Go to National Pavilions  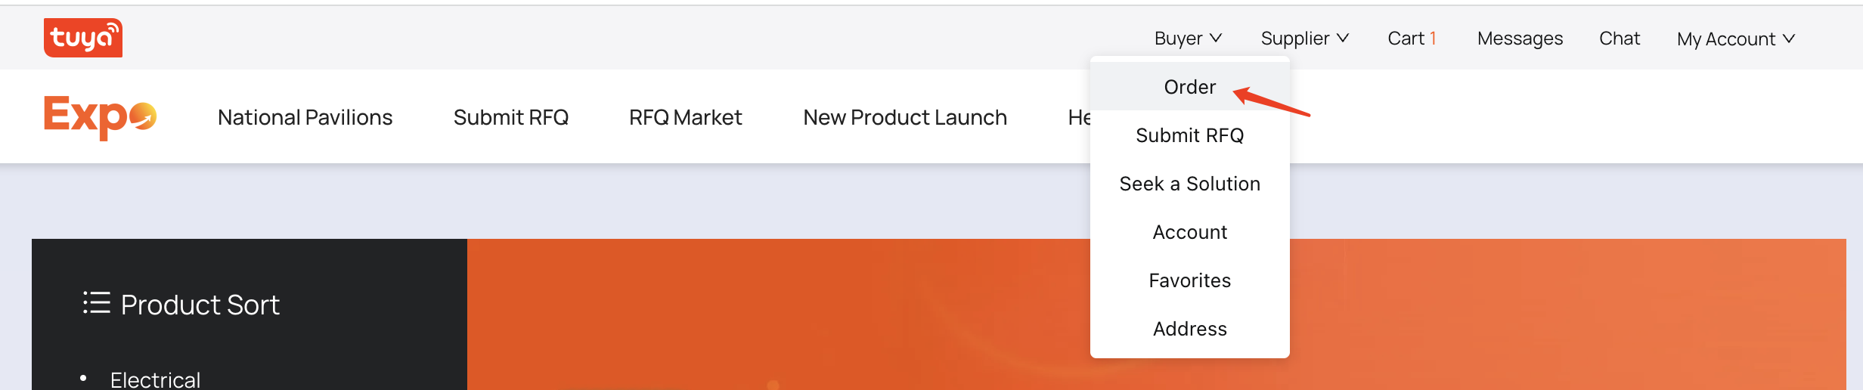tap(305, 117)
